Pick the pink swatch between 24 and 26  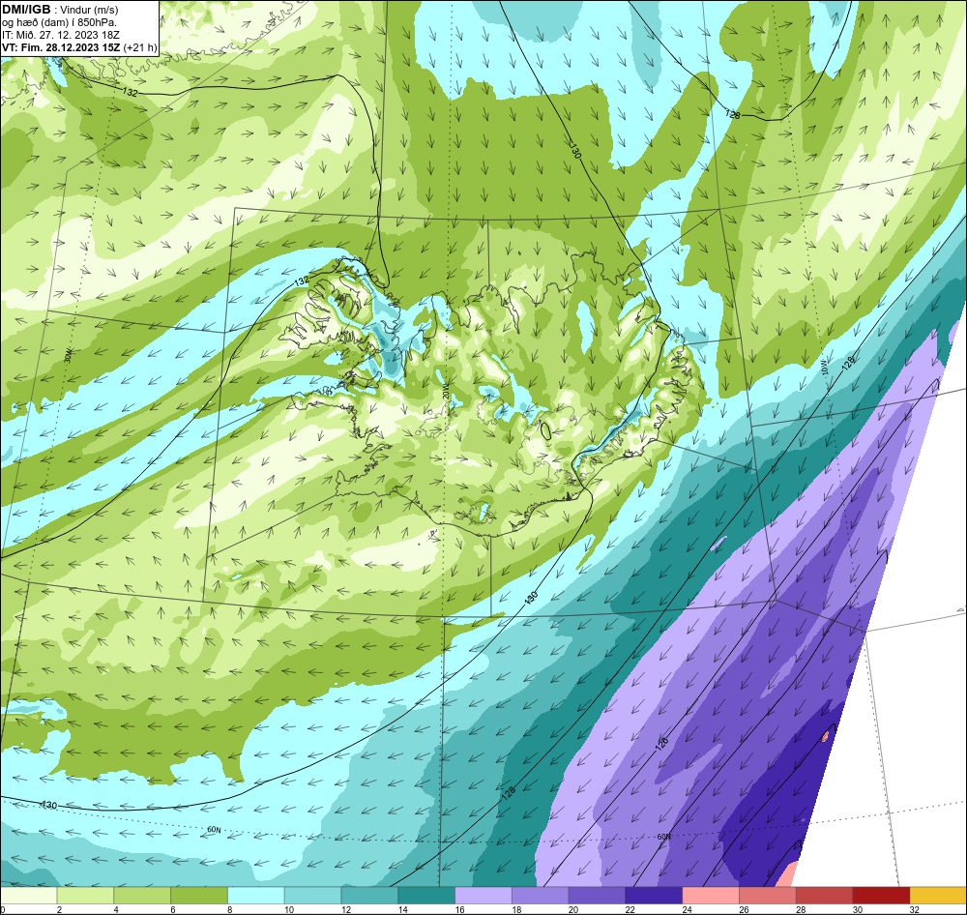click(x=711, y=896)
